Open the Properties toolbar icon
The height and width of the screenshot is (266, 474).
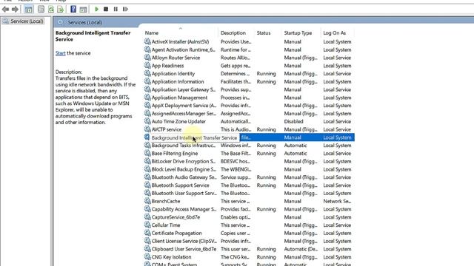[x=41, y=10]
